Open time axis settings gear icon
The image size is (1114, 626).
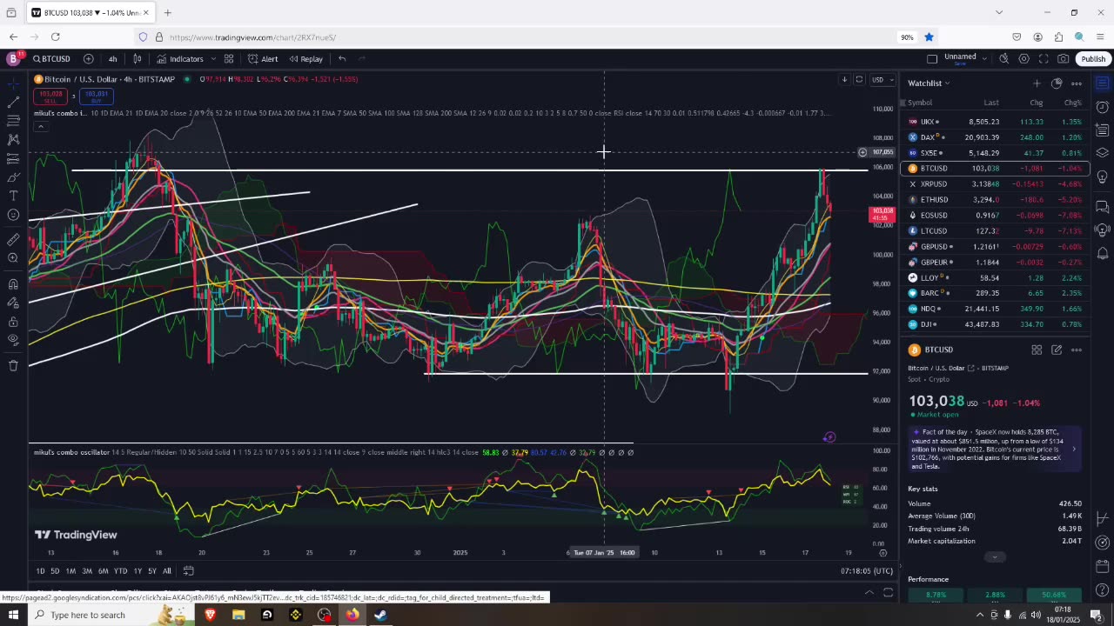tap(883, 553)
